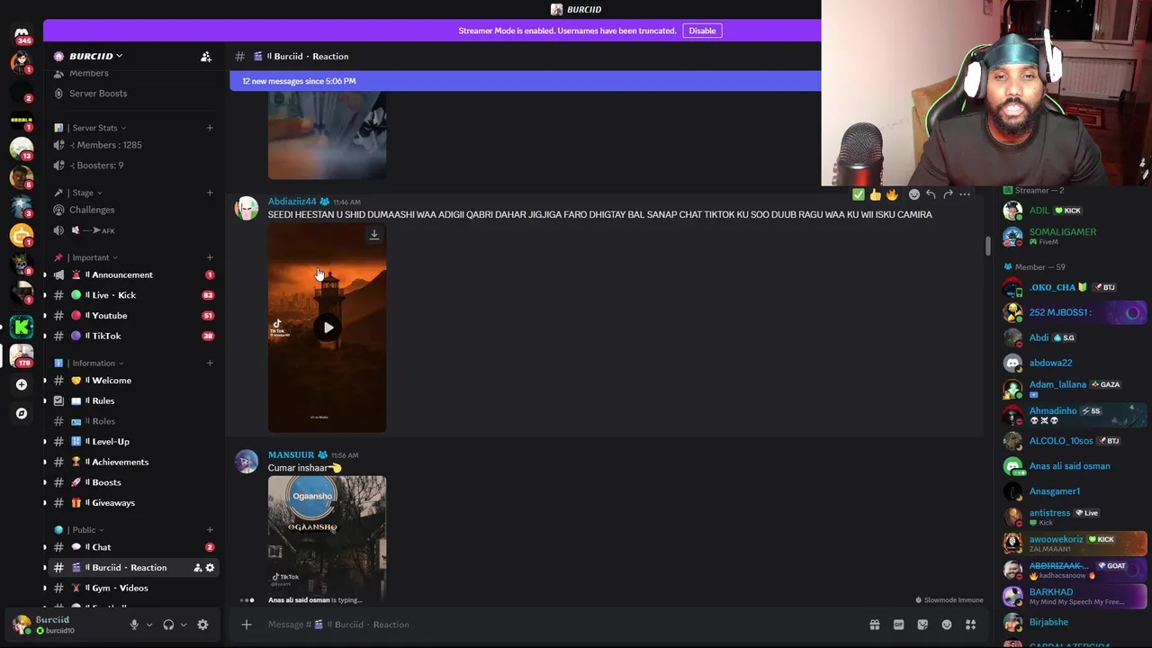Forward Abdiaziiz44's message
Viewport: 1152px width, 648px height.
pyautogui.click(x=948, y=194)
